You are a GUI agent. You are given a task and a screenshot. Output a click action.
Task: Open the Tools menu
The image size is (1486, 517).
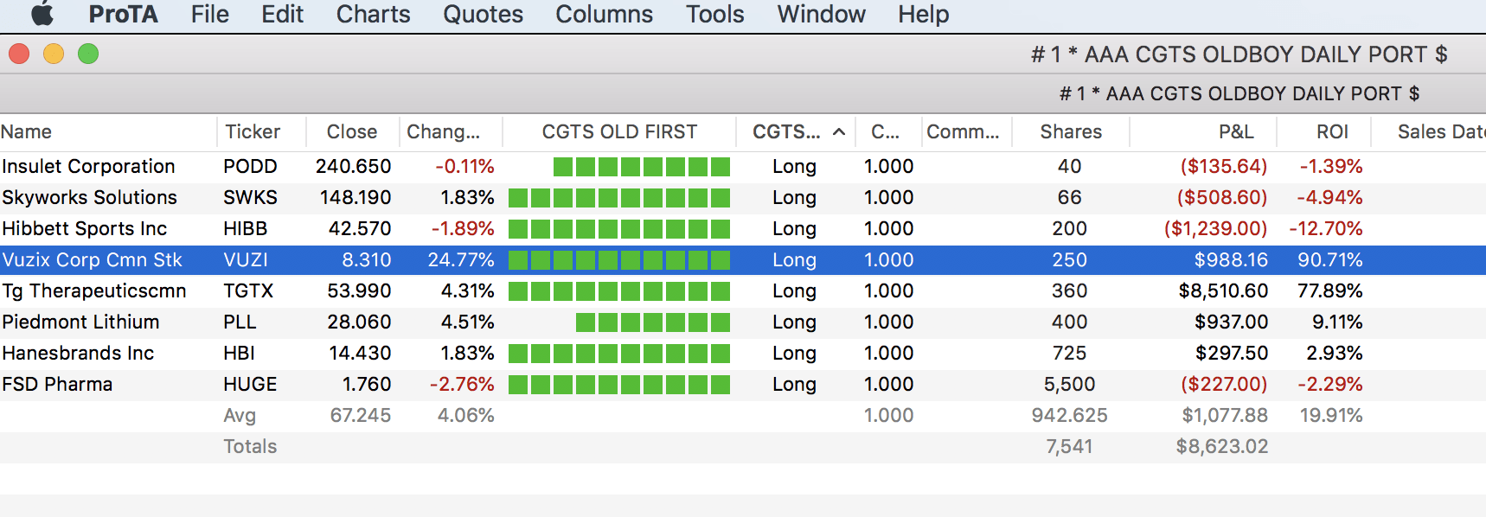(x=714, y=14)
